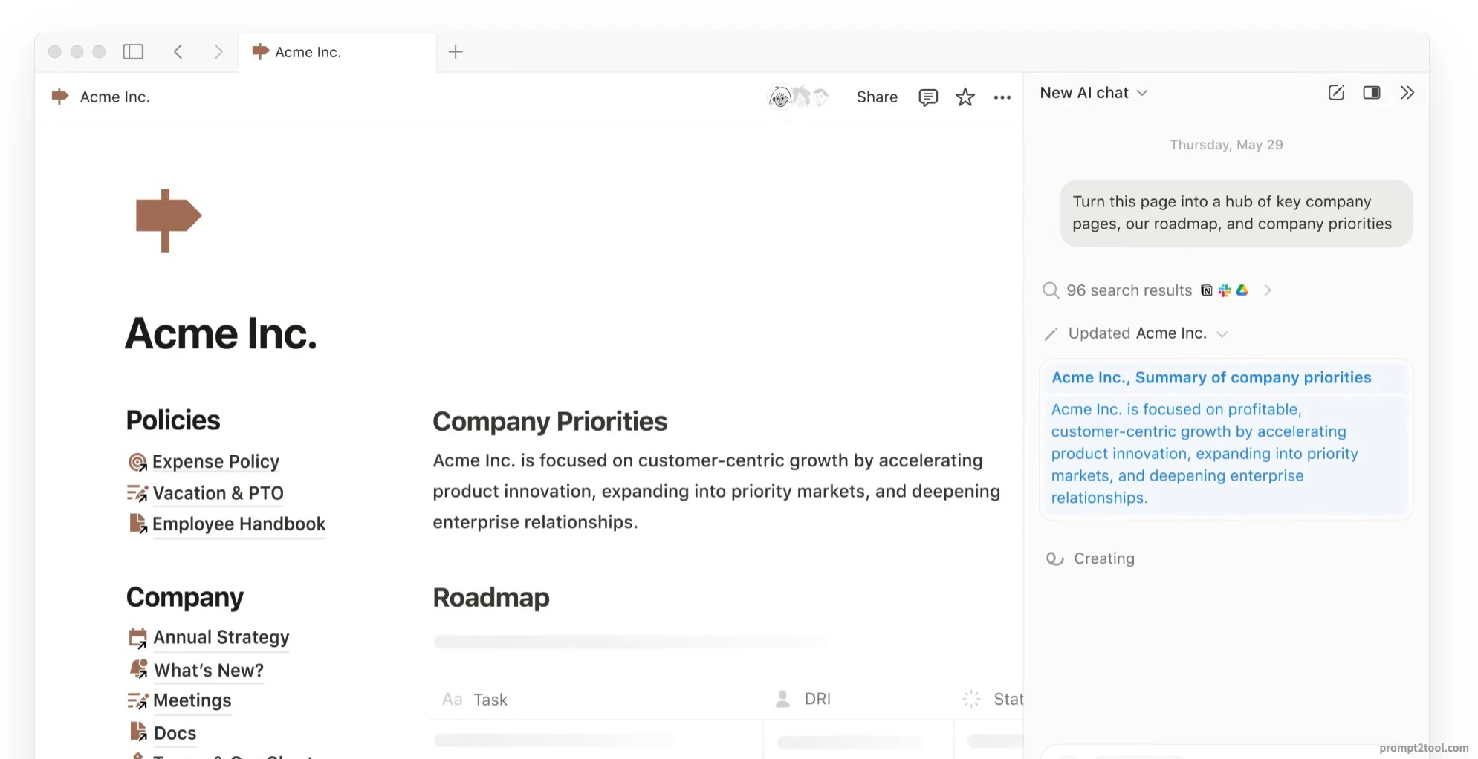The height and width of the screenshot is (759, 1478).
Task: Expand the Updated Acme Inc. chevron
Action: click(1222, 334)
